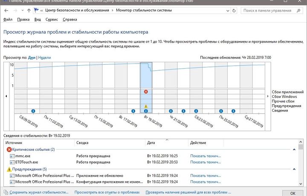Select info icon on 21.02.2019 column

point(171,111)
